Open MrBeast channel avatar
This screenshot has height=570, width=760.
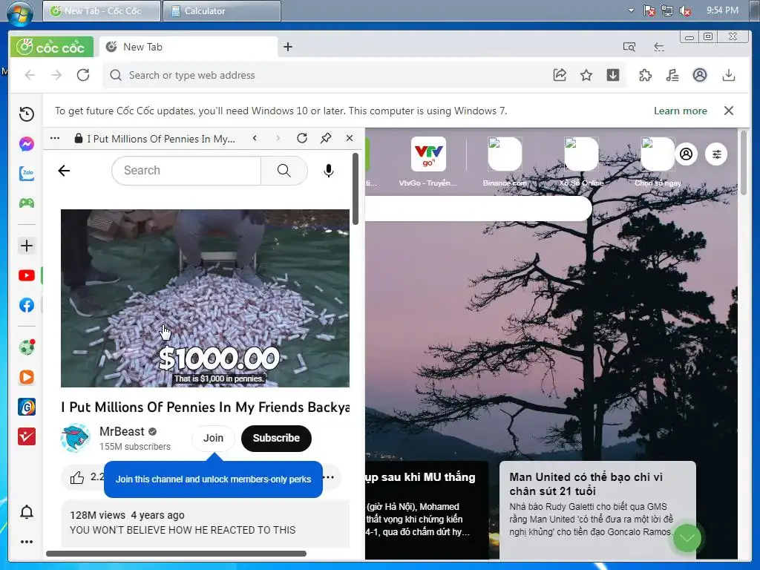pos(76,438)
